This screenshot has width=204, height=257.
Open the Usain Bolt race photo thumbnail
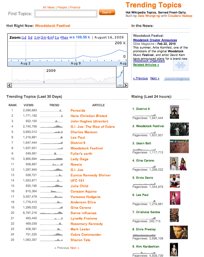point(179,146)
